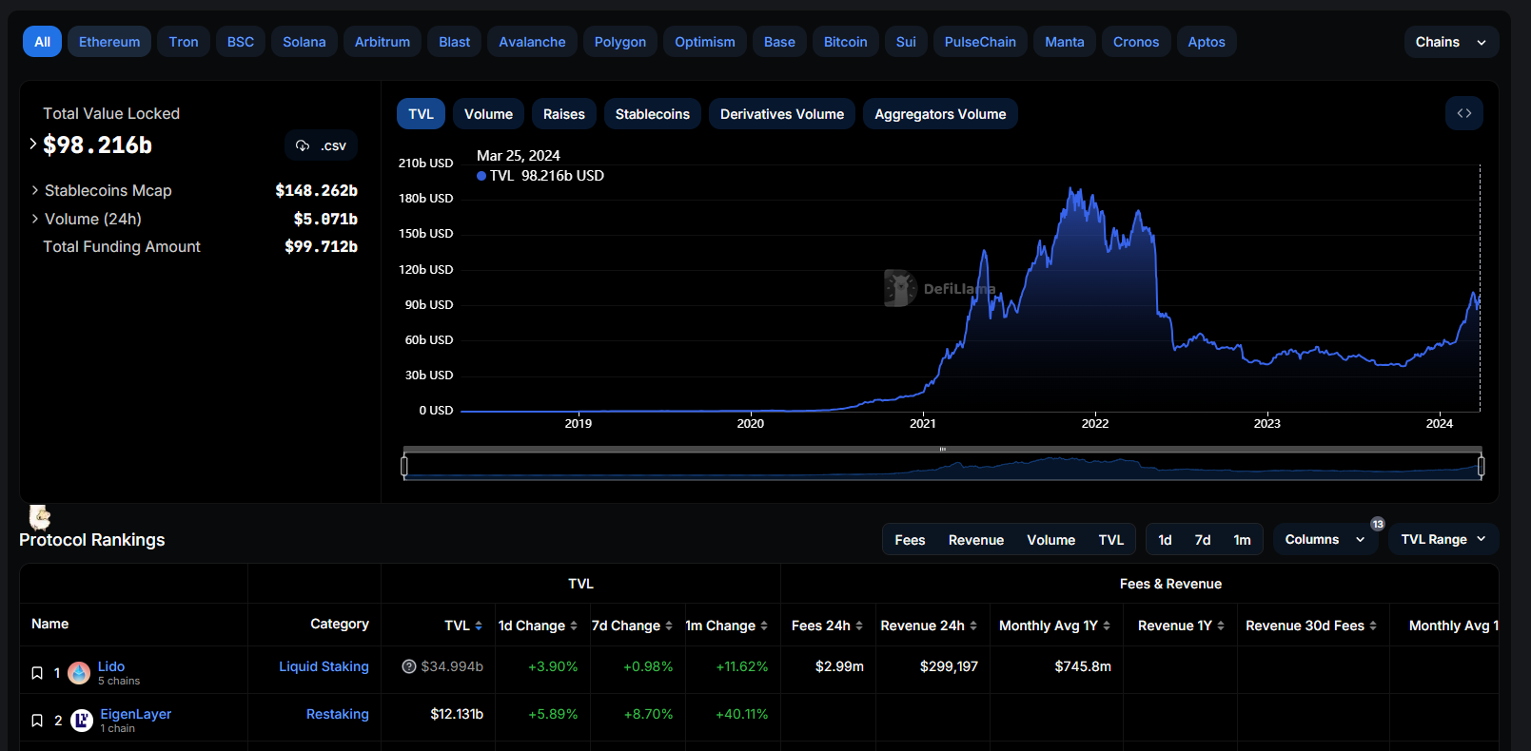This screenshot has width=1531, height=751.
Task: Sort by Revenue 30d Fees column
Action: [x=1311, y=626]
